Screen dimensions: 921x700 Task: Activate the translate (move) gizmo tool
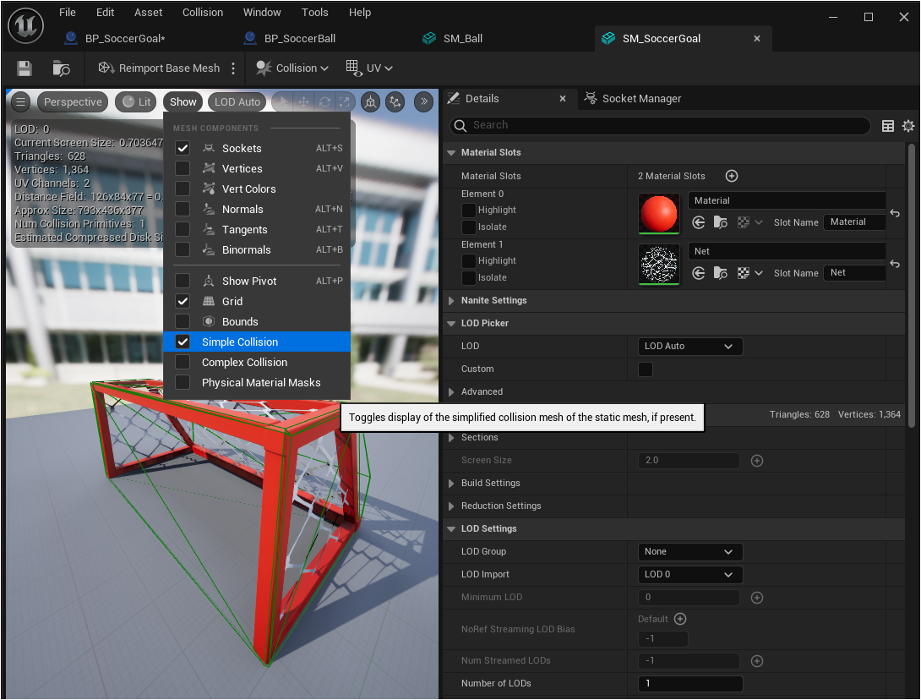tap(303, 101)
